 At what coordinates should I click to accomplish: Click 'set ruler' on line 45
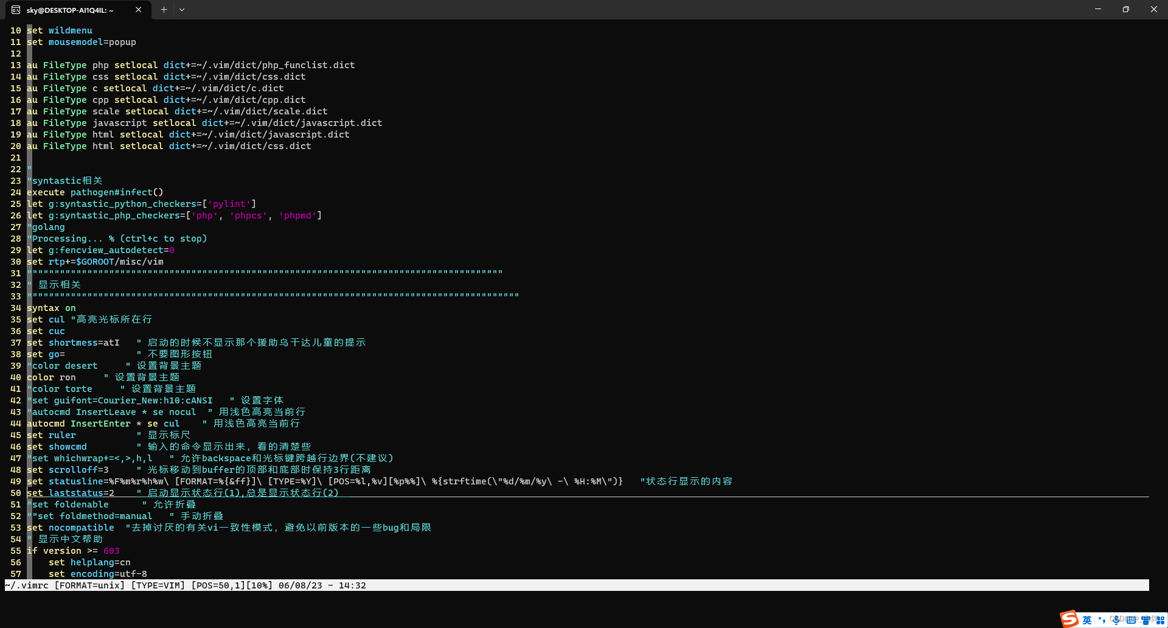coord(51,435)
